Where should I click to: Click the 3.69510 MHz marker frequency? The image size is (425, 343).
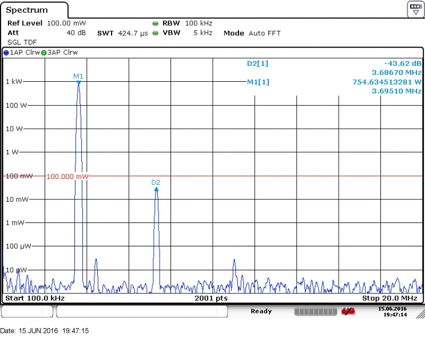[x=397, y=91]
